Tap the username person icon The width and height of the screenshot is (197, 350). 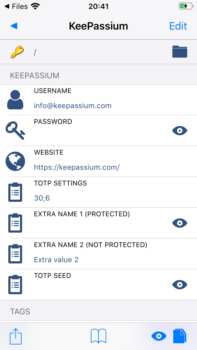point(15,100)
